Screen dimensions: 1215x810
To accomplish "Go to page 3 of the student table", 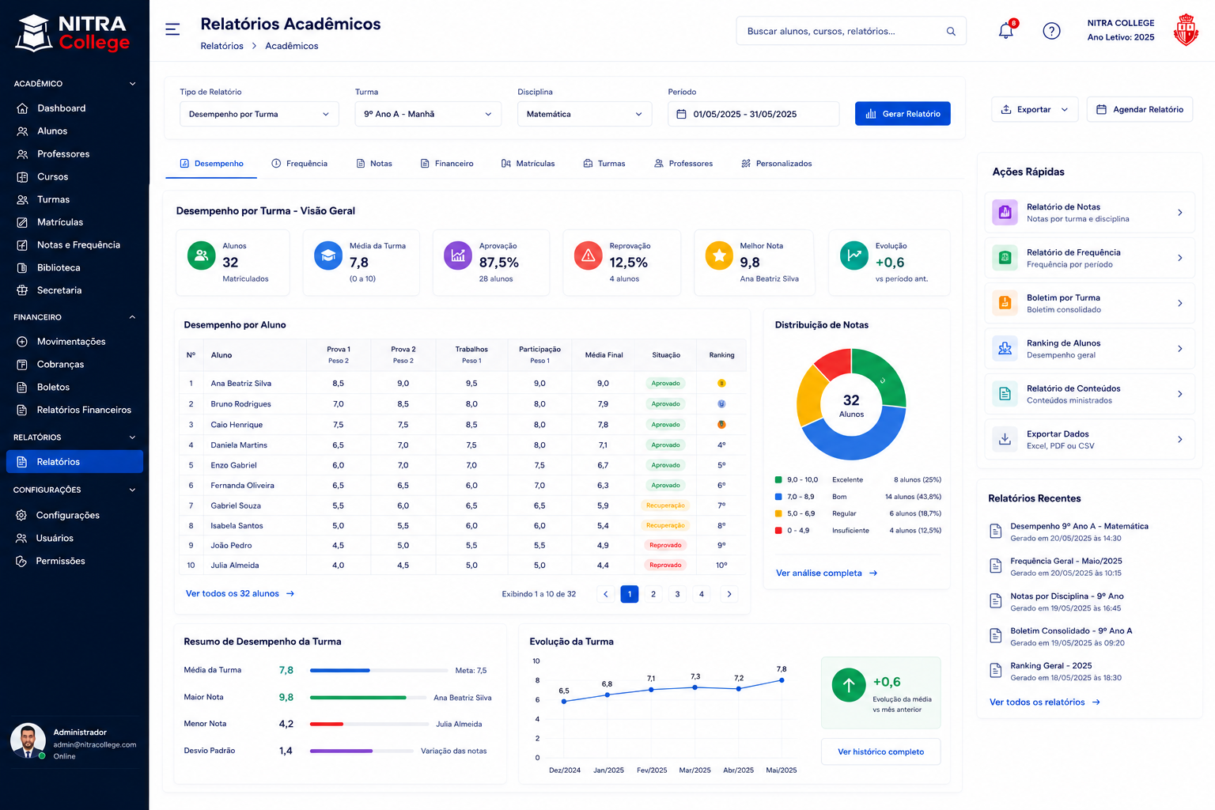I will pos(677,594).
